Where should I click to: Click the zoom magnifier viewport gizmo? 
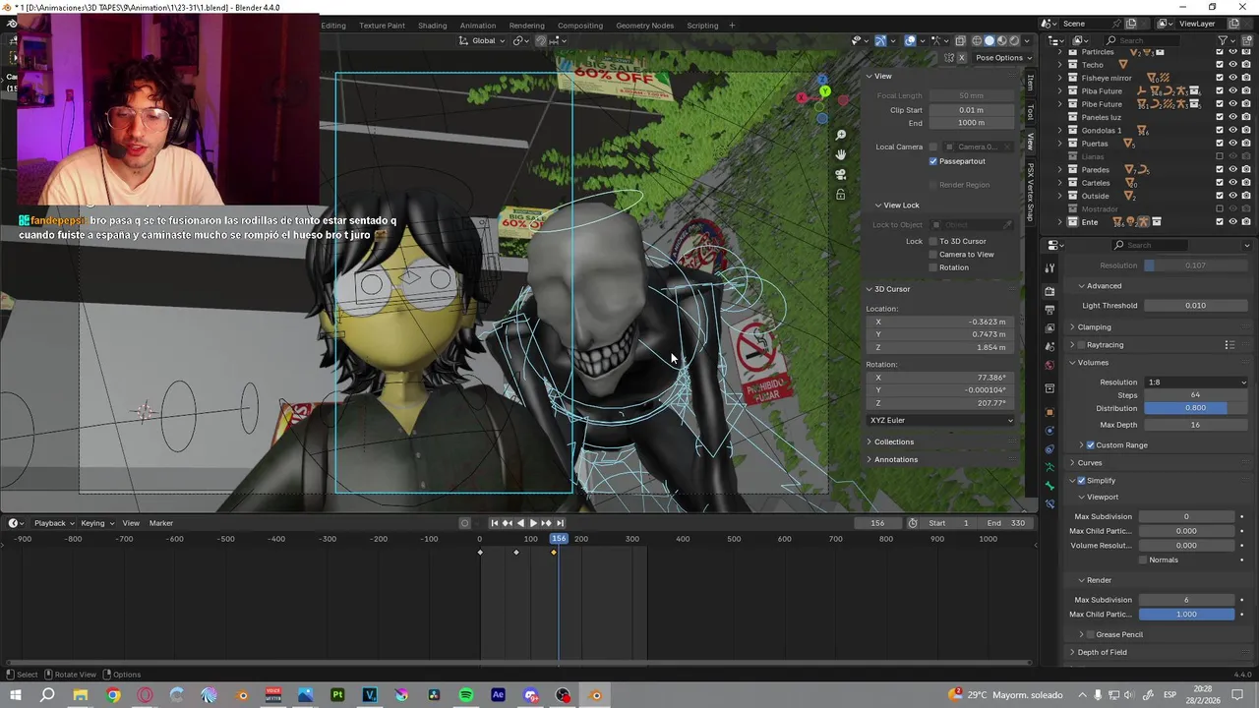click(x=840, y=135)
